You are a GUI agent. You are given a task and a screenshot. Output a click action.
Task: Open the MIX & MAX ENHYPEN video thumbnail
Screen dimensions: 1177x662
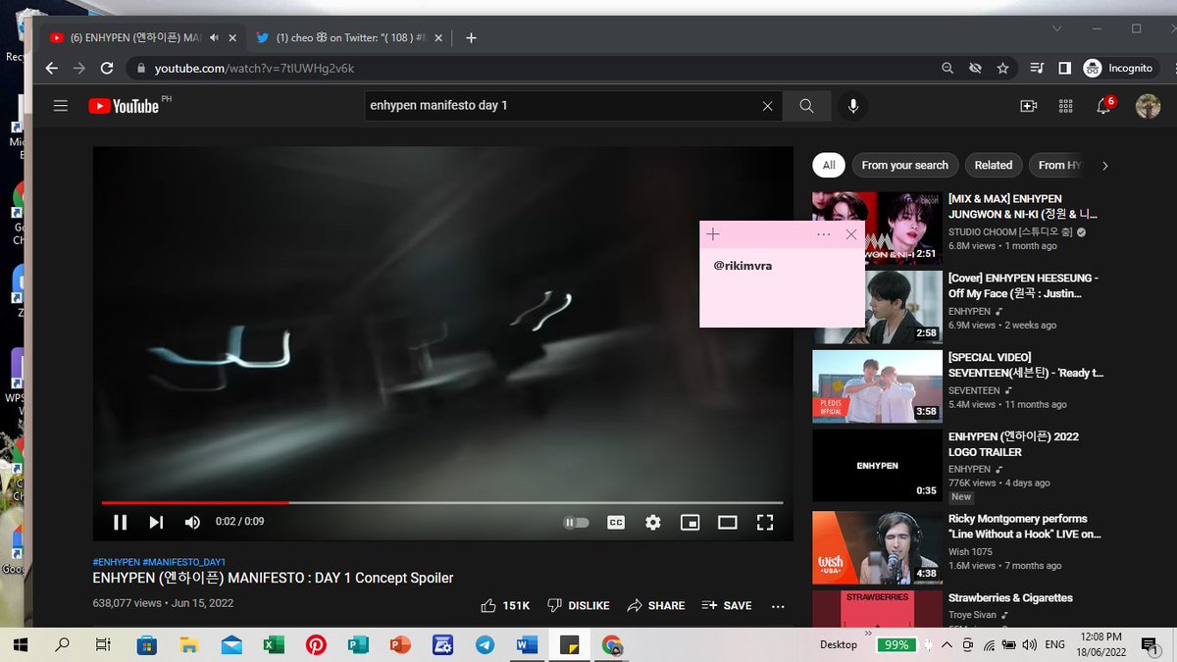pos(877,229)
